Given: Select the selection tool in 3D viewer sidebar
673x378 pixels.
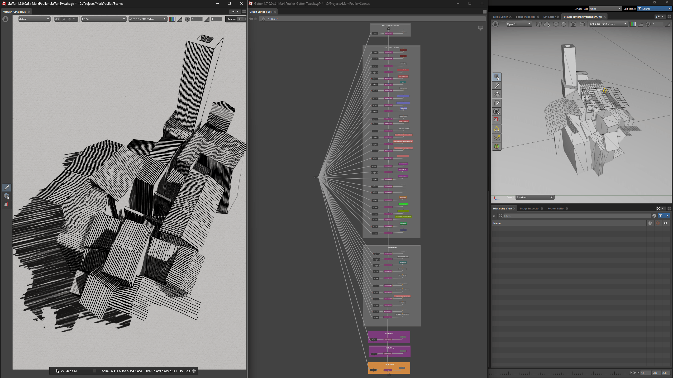Looking at the screenshot, I should coord(497,77).
